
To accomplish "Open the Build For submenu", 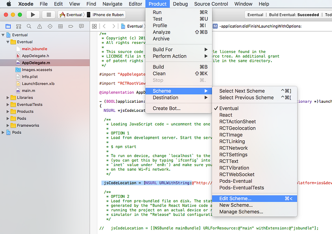I will click(x=179, y=49).
